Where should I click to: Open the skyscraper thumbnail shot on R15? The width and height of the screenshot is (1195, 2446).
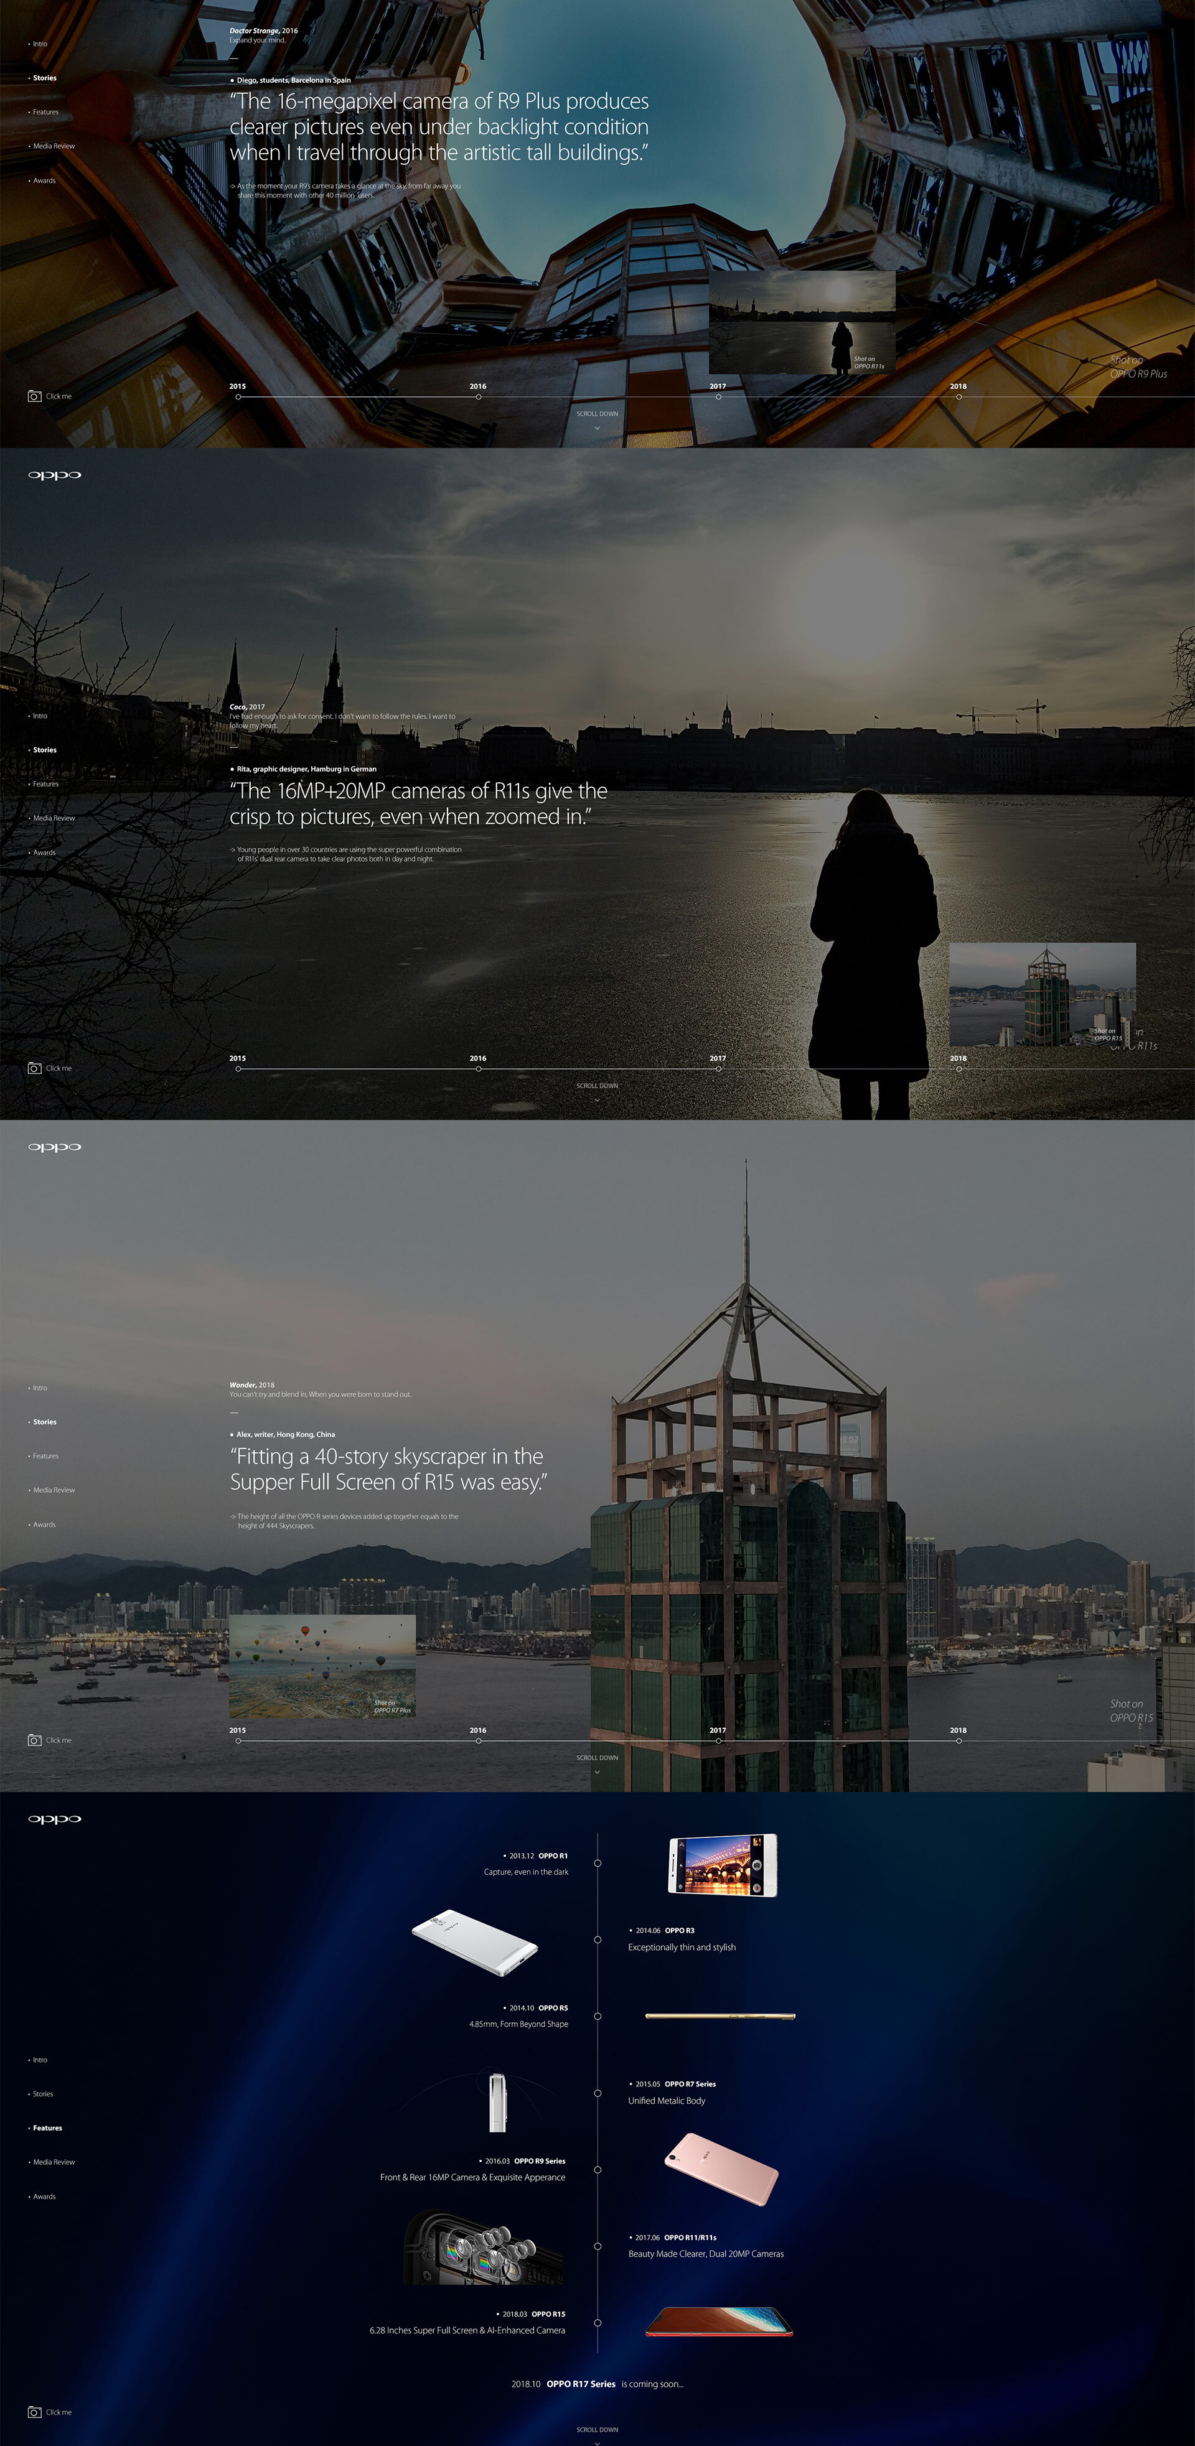(x=1043, y=994)
